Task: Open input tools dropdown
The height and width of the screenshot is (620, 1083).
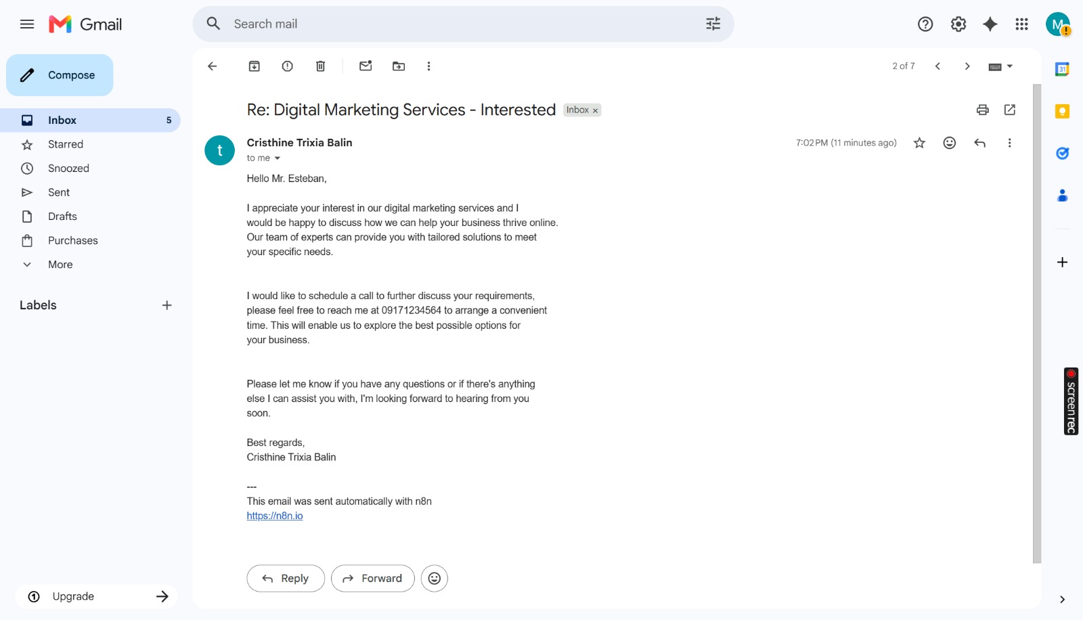Action: pos(1000,66)
